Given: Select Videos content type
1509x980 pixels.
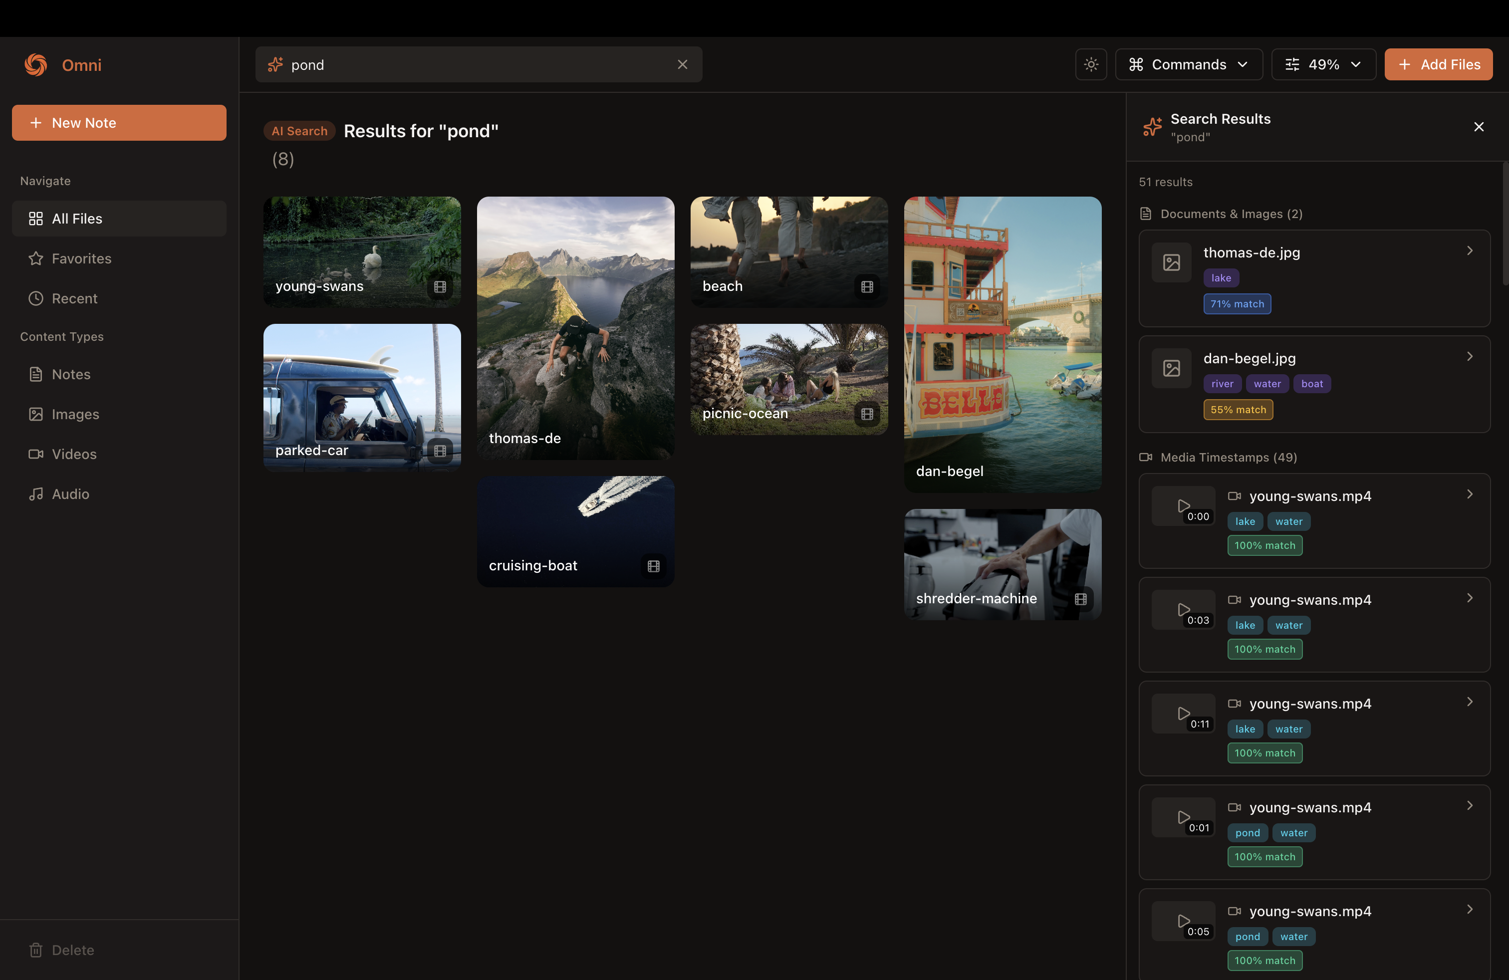Looking at the screenshot, I should (x=74, y=454).
